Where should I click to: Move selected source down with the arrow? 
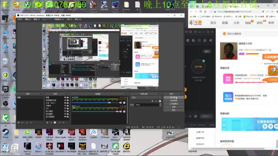point(63,122)
